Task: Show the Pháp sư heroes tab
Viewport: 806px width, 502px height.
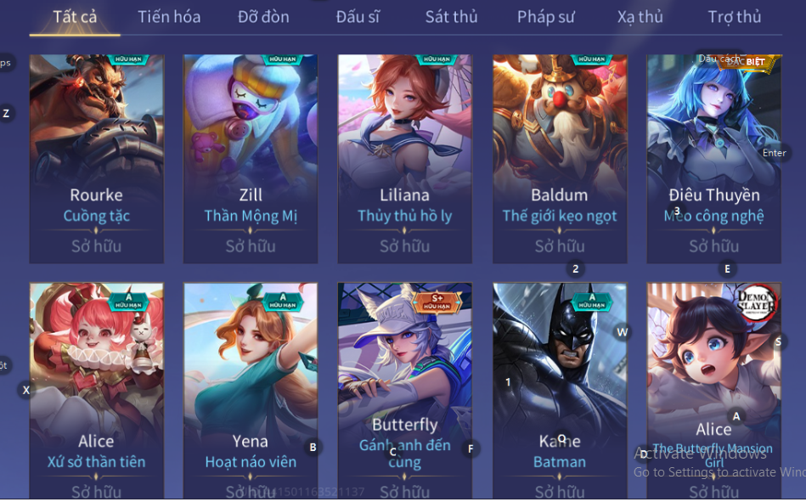Action: point(546,17)
